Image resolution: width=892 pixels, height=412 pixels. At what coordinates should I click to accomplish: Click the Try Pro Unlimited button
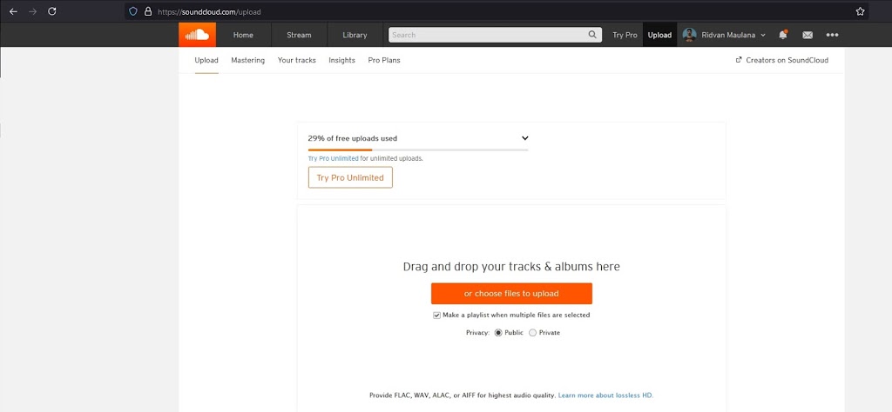350,177
